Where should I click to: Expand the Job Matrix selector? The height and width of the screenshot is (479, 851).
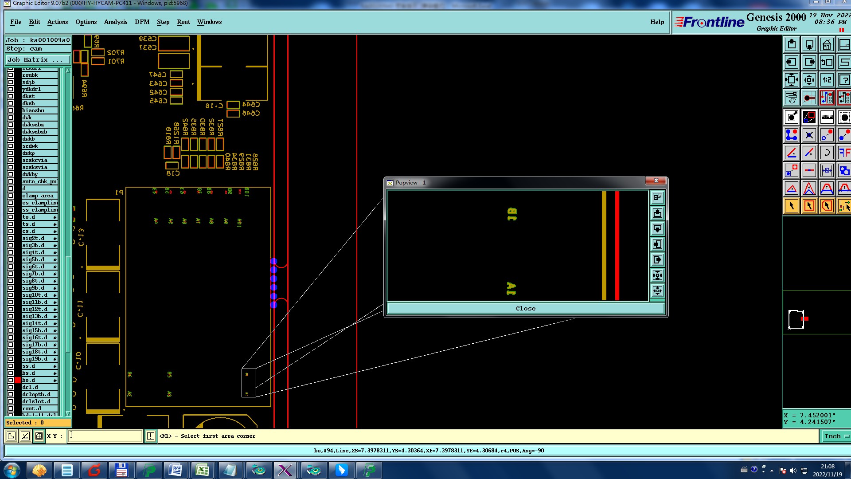pos(38,59)
